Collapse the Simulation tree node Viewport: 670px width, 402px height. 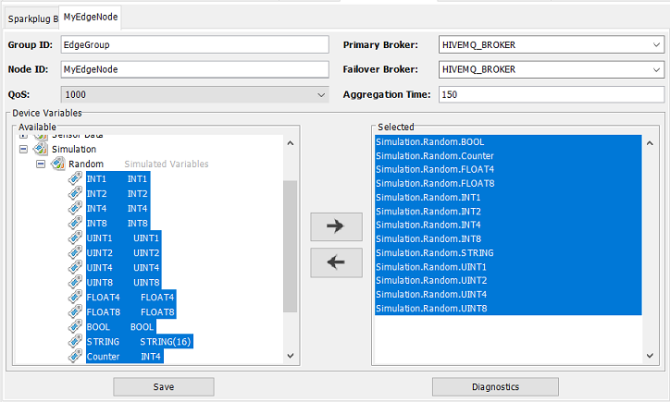(x=24, y=149)
